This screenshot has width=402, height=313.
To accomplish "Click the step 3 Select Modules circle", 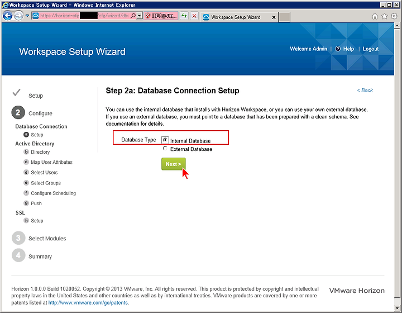I will [18, 238].
